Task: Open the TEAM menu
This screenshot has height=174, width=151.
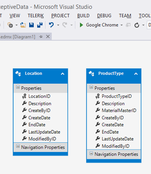Action: pos(125,16)
